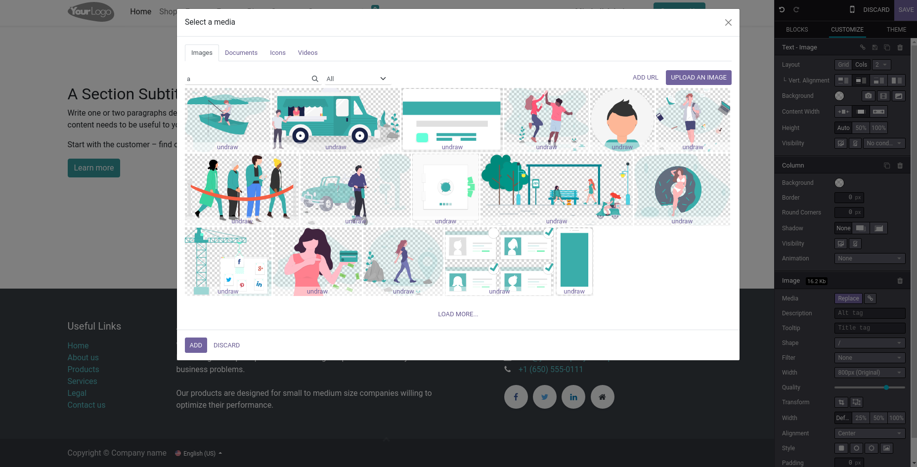This screenshot has width=917, height=467.
Task: Click the undo arrow in editor toolbar
Action: (x=782, y=9)
